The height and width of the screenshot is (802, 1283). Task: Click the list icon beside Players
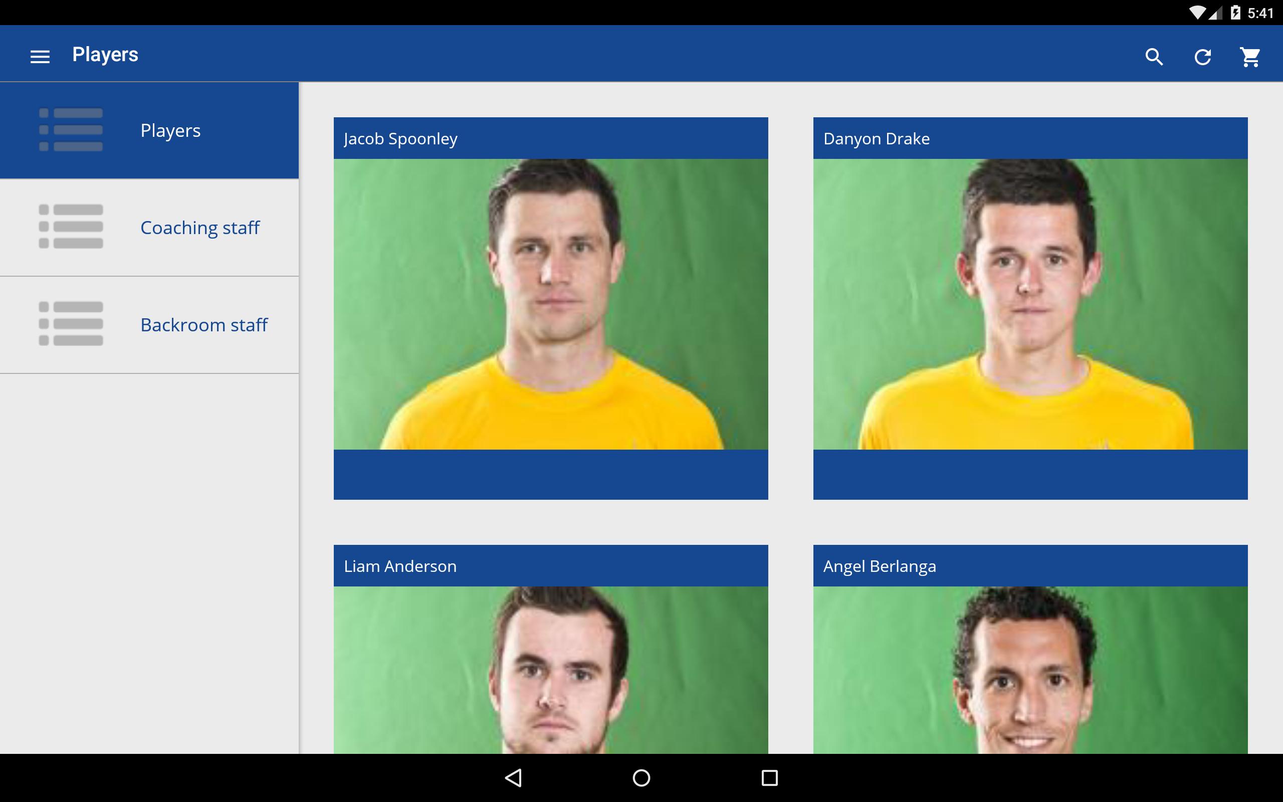pos(71,130)
